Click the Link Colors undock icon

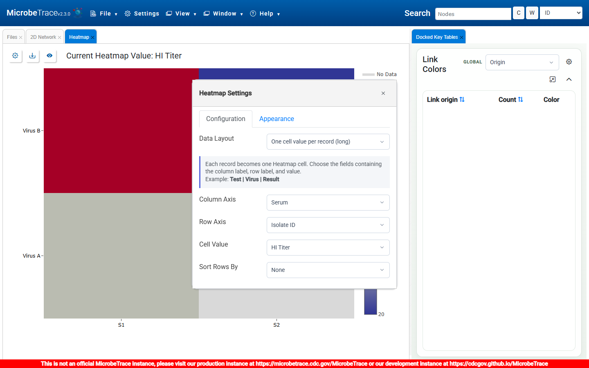[x=553, y=79]
